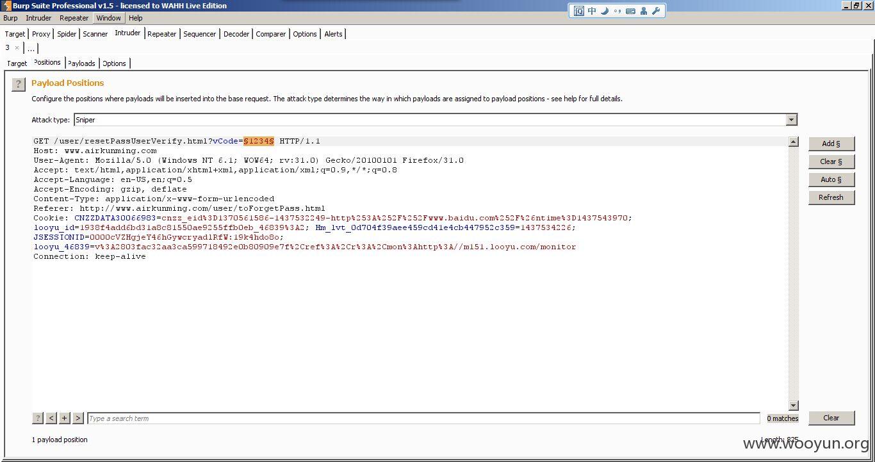875x462 pixels.
Task: Switch to the Alerts tab
Action: coord(333,34)
